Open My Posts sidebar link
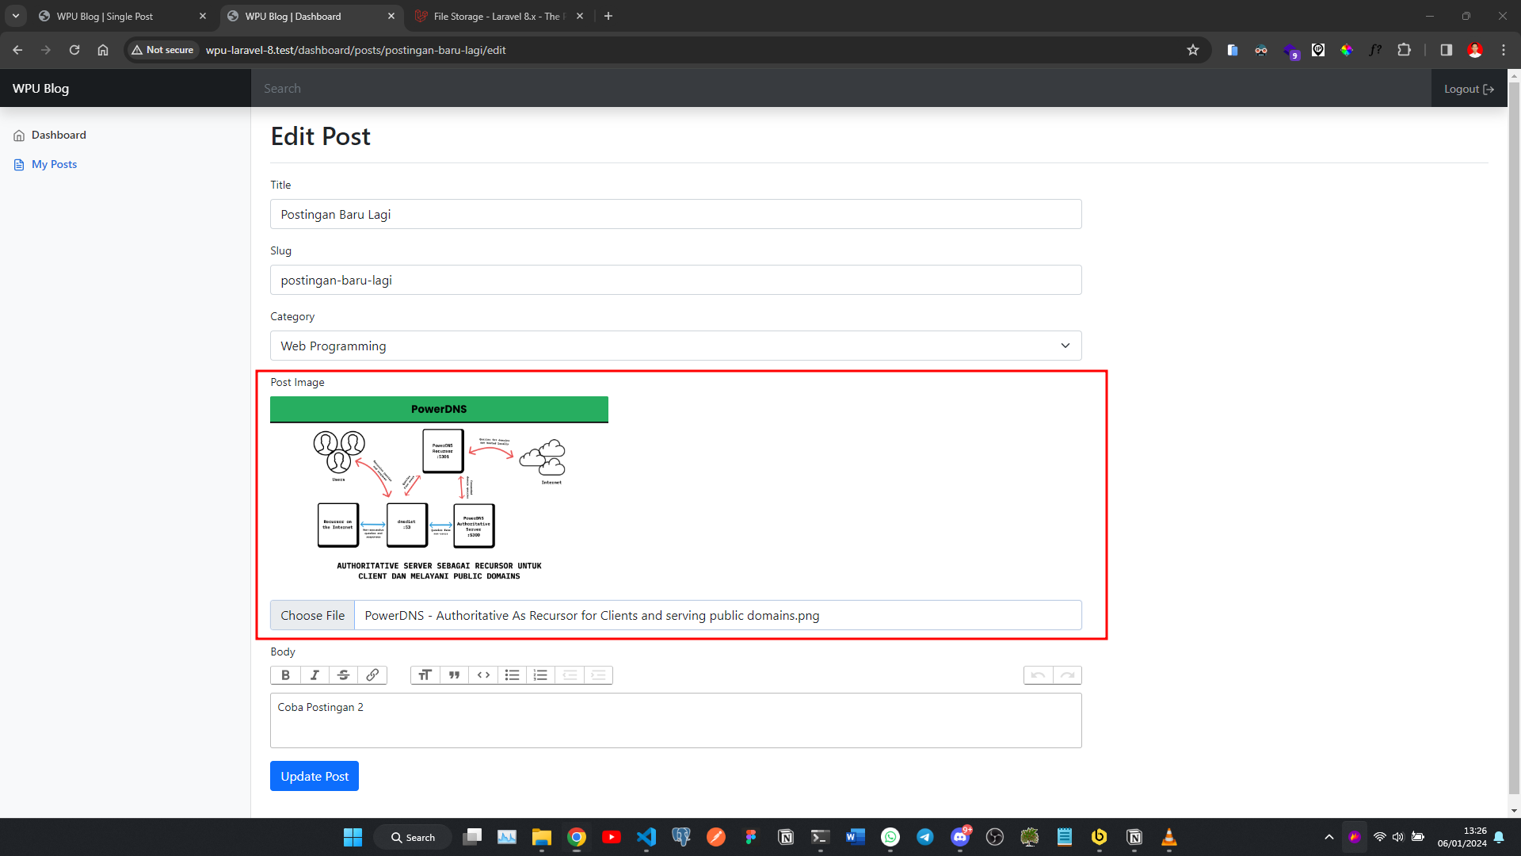The image size is (1521, 856). 53,164
